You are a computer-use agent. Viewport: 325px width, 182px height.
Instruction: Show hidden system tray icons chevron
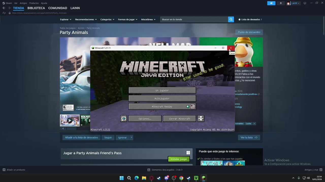click(293, 178)
